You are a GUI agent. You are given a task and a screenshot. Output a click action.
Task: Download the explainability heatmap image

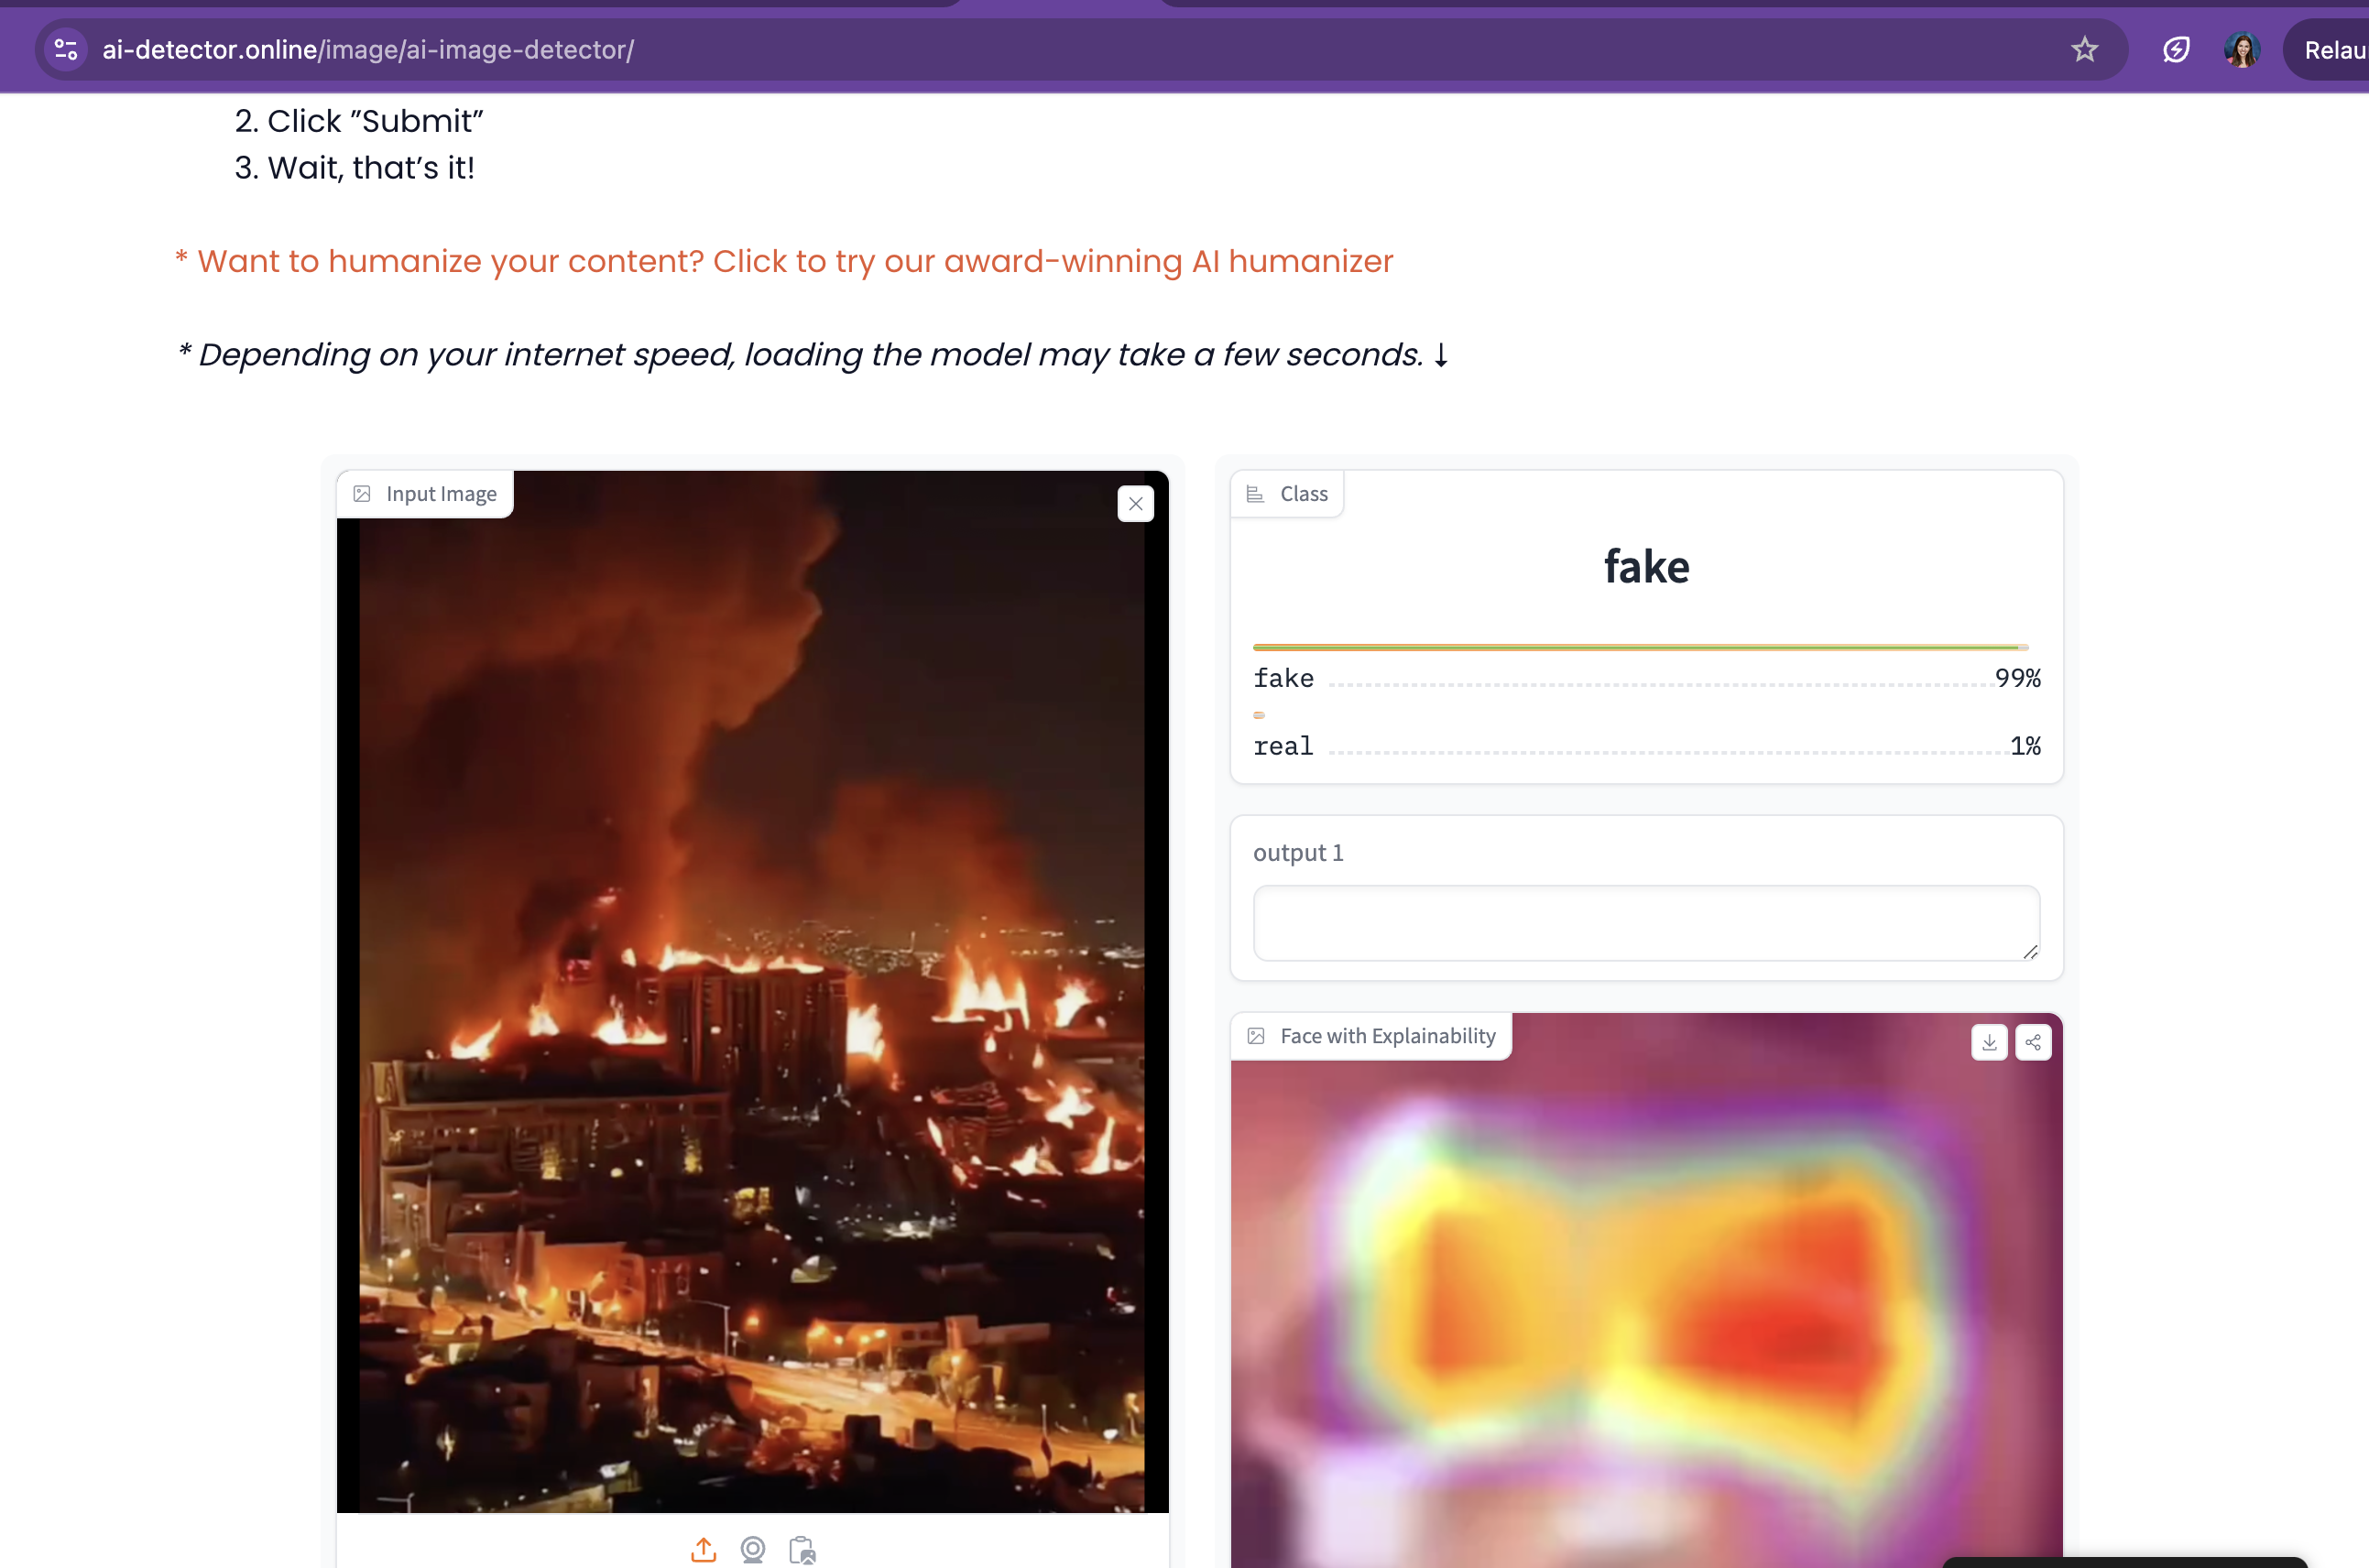click(x=1989, y=1042)
